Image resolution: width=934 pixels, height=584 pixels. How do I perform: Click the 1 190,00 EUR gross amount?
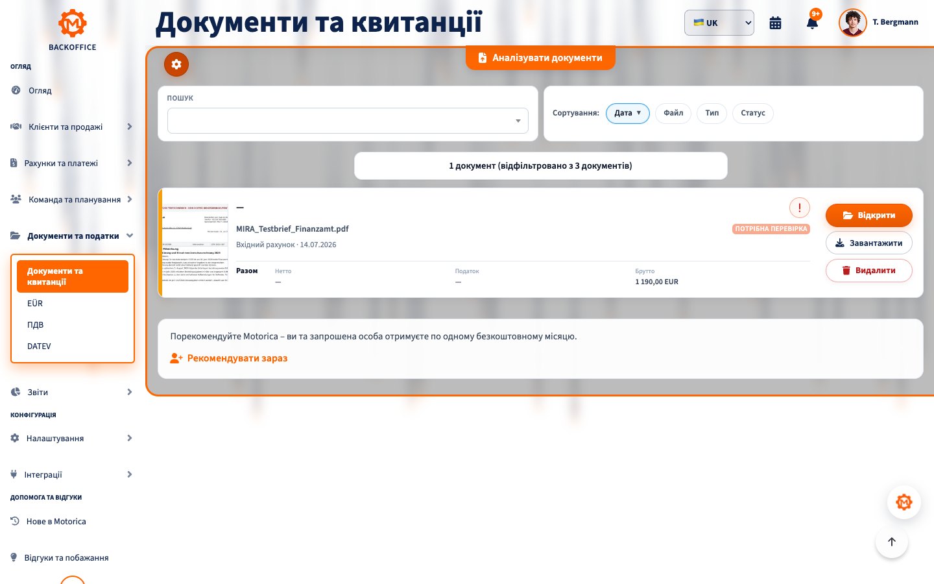click(657, 282)
